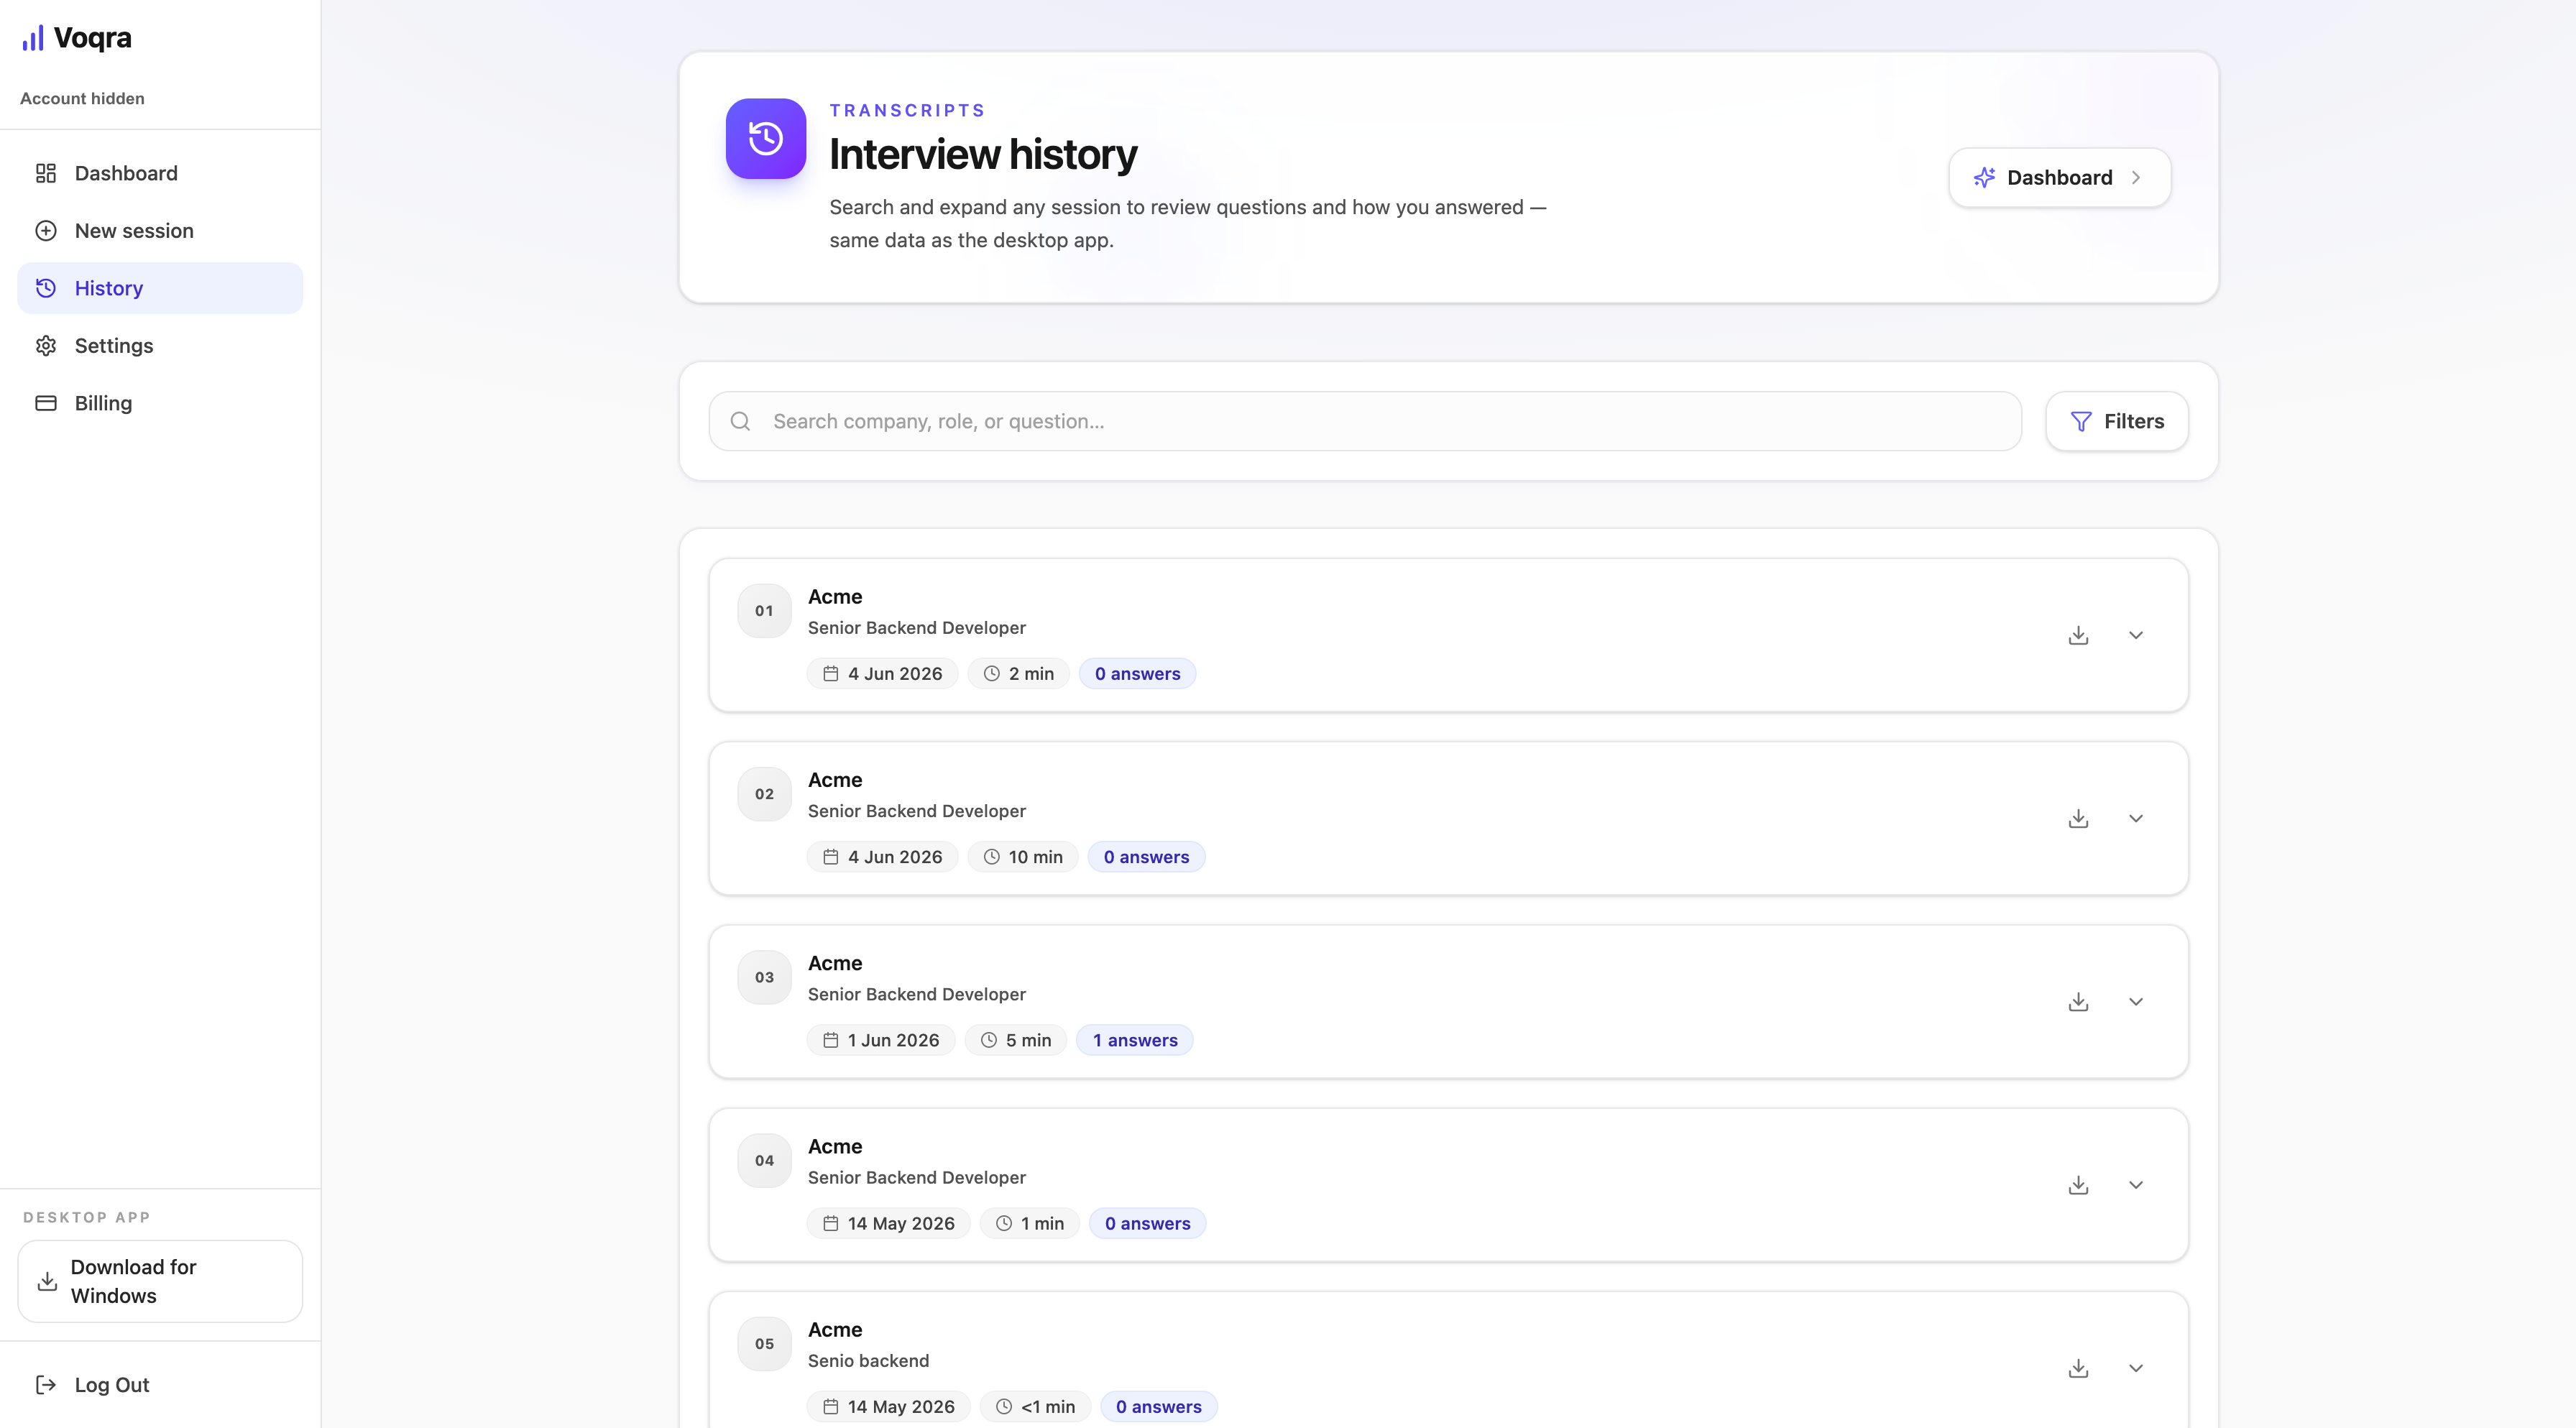Select History in the sidebar
2576x1428 pixels.
pyautogui.click(x=160, y=288)
